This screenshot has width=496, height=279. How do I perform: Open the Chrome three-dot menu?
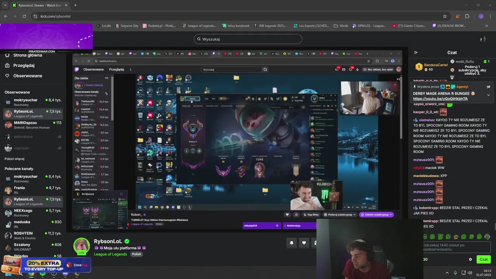pos(491,16)
